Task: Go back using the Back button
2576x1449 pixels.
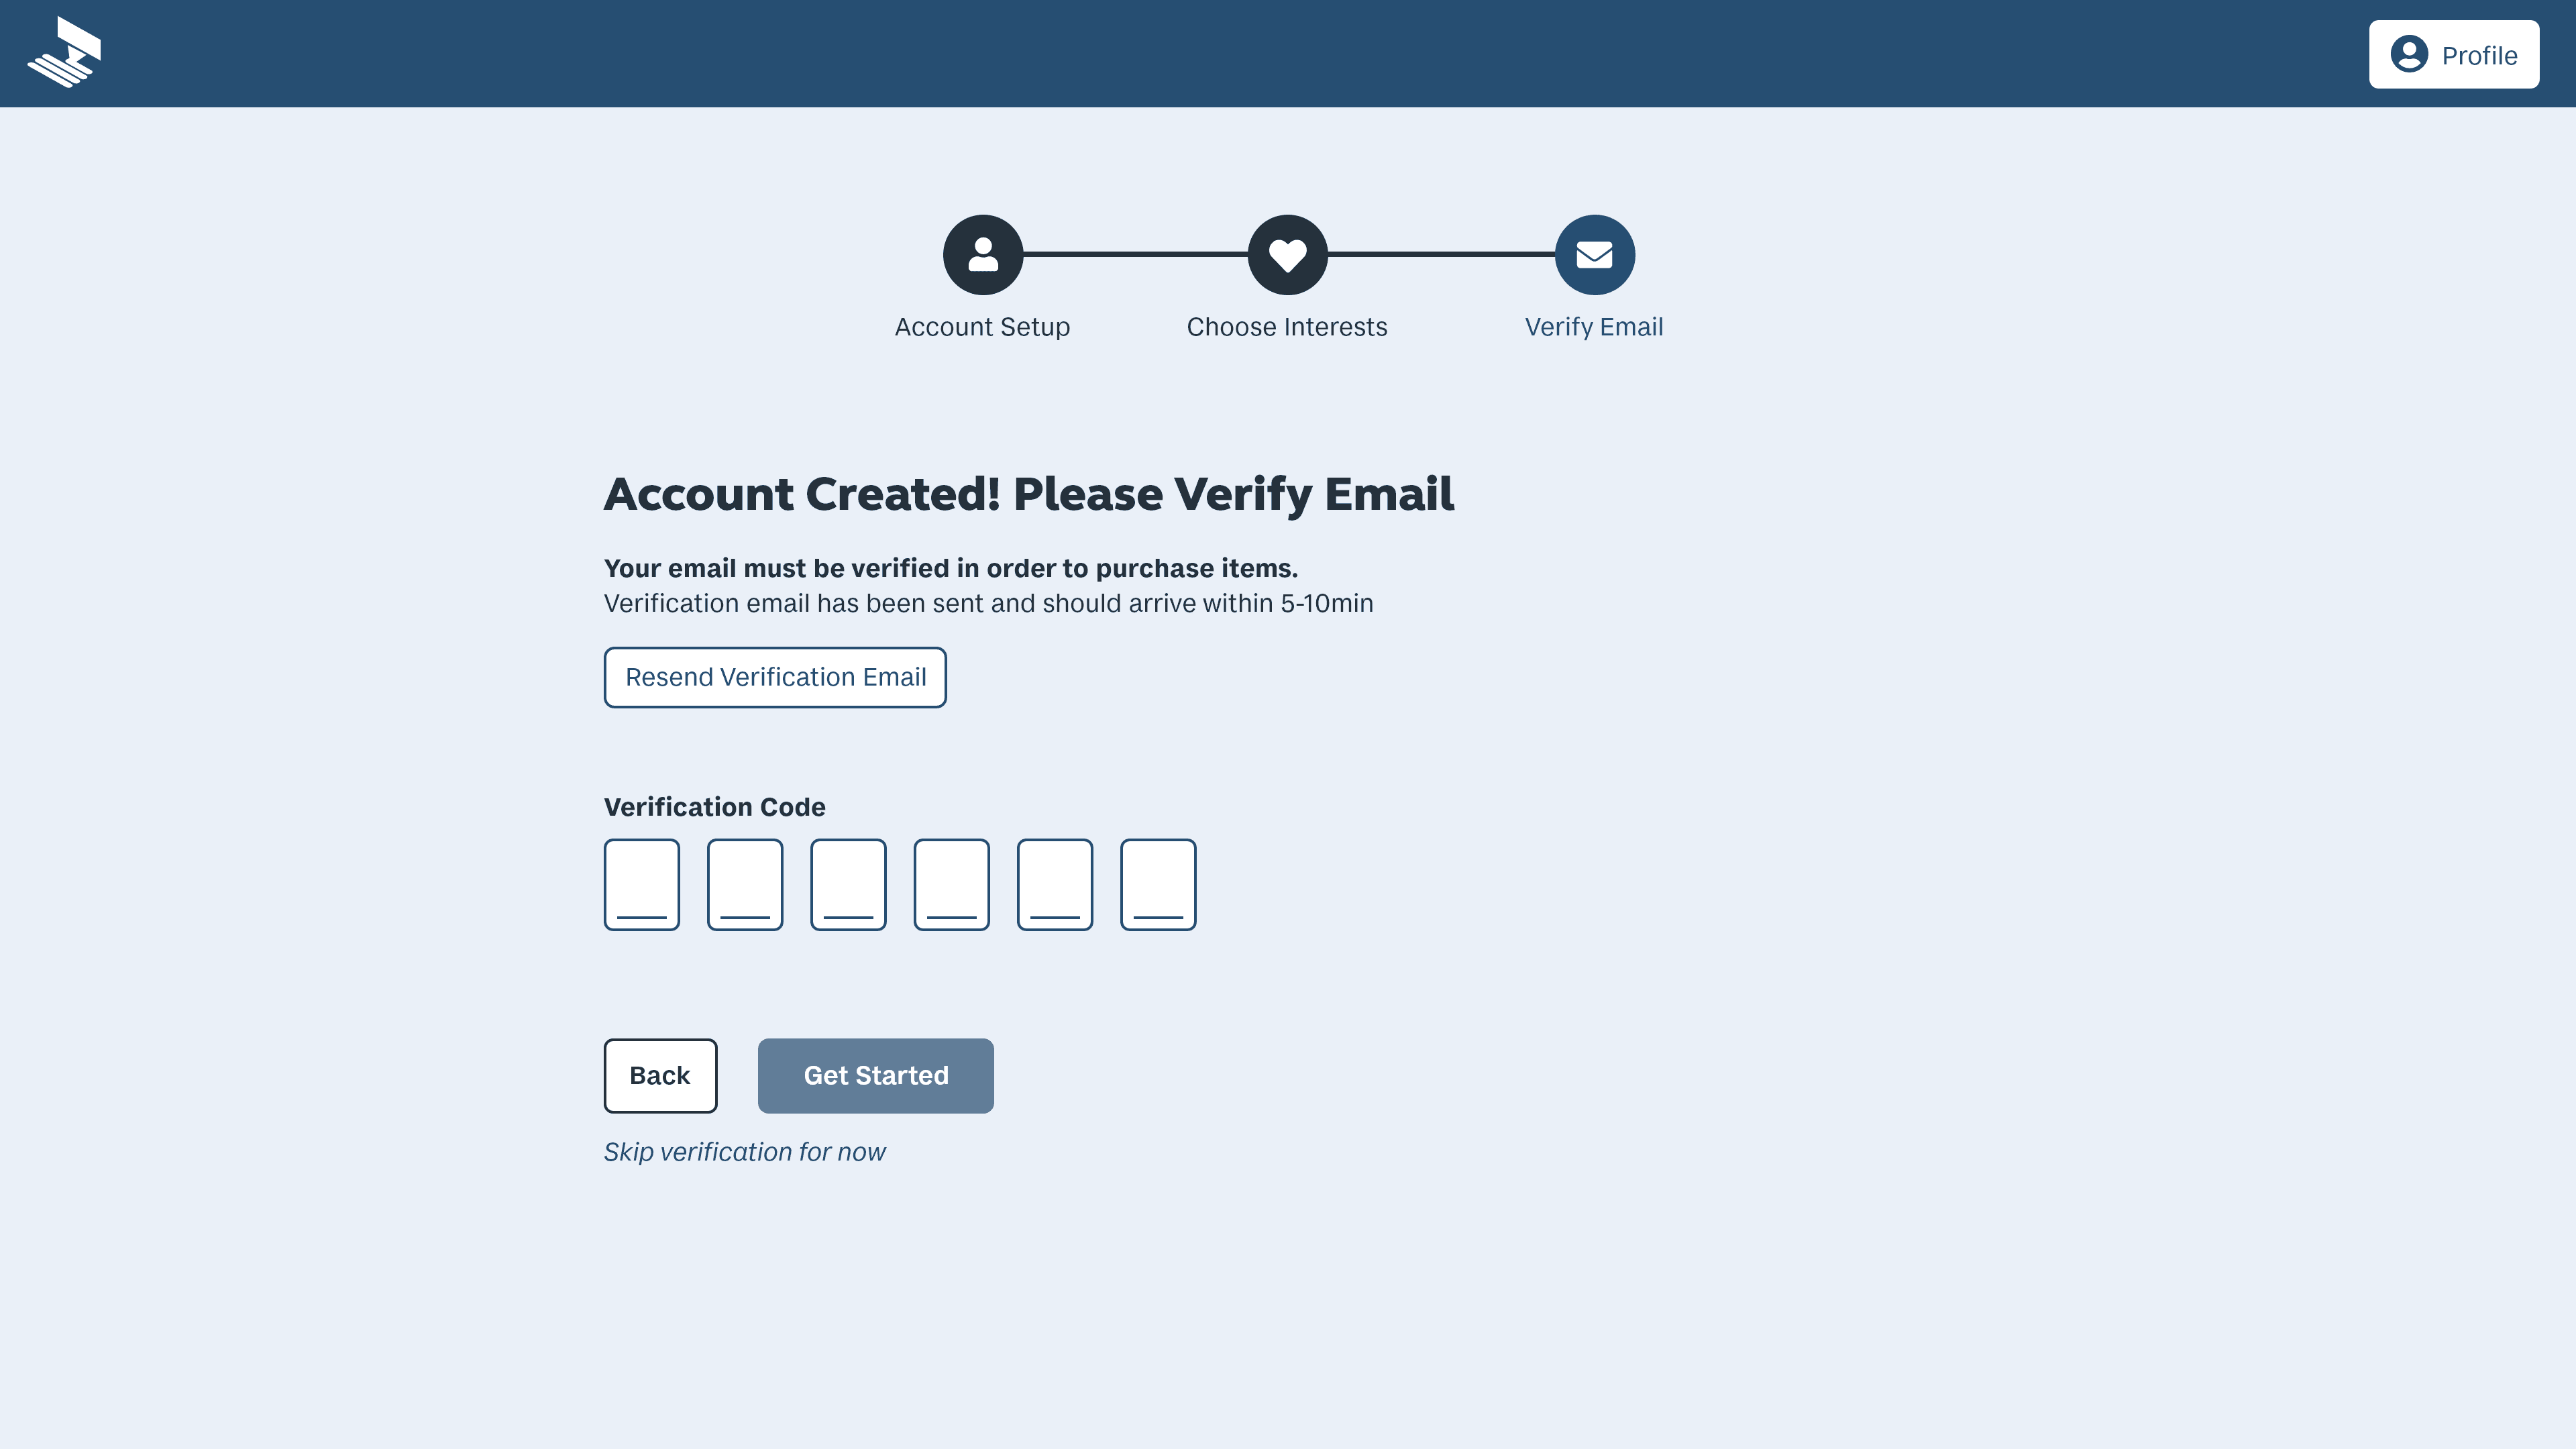Action: coord(660,1075)
